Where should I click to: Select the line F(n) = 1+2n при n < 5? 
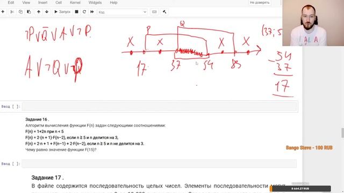45,131
